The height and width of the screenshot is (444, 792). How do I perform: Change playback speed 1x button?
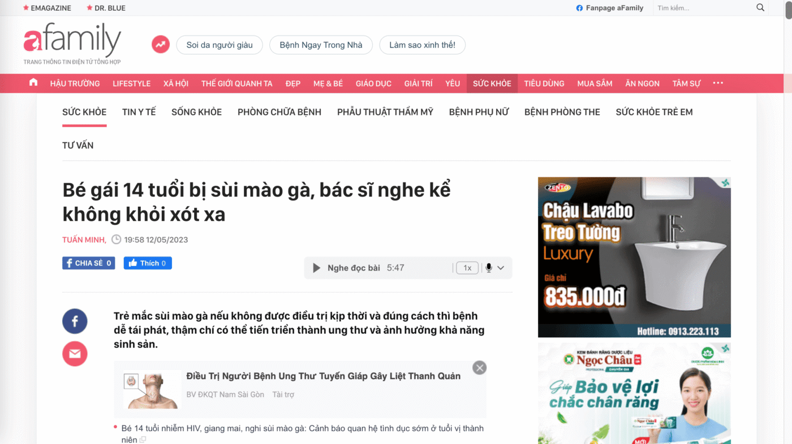467,268
